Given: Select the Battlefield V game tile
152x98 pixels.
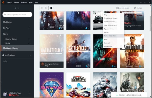Looking at the screenshot, I should (78, 21).
